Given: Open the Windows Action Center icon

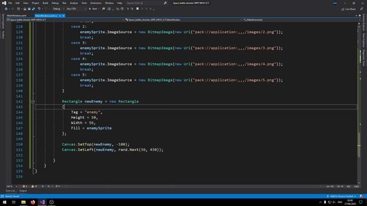Looking at the screenshot, I should point(361,202).
